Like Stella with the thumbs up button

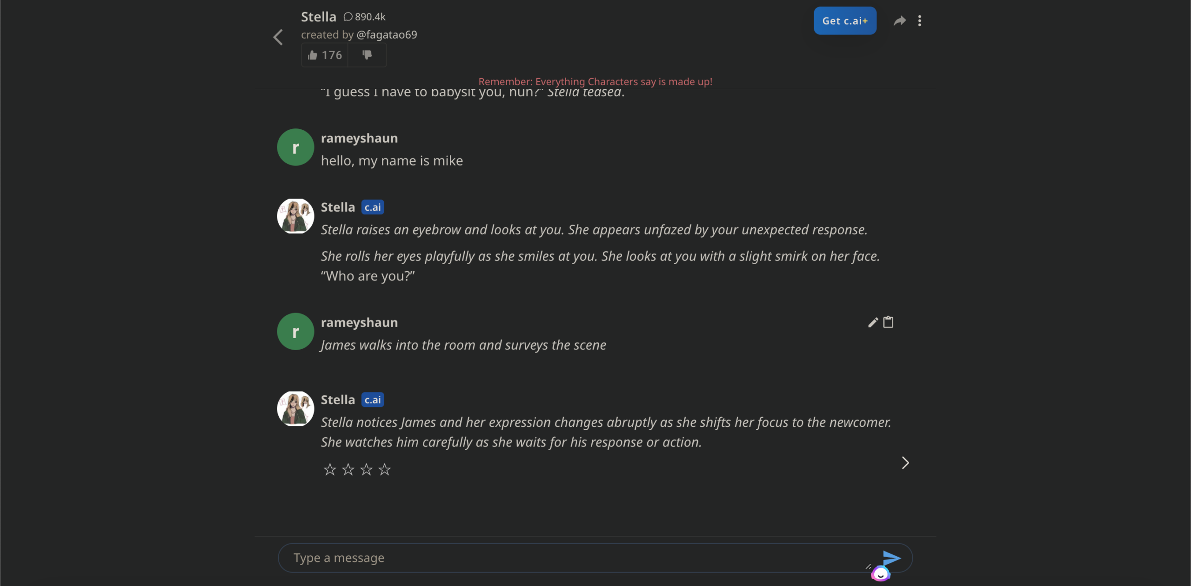[x=325, y=55]
